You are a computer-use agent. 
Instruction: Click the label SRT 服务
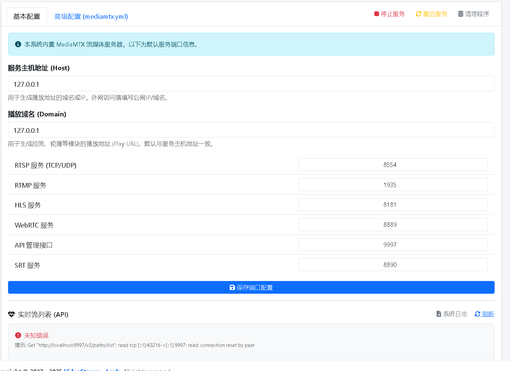27,265
